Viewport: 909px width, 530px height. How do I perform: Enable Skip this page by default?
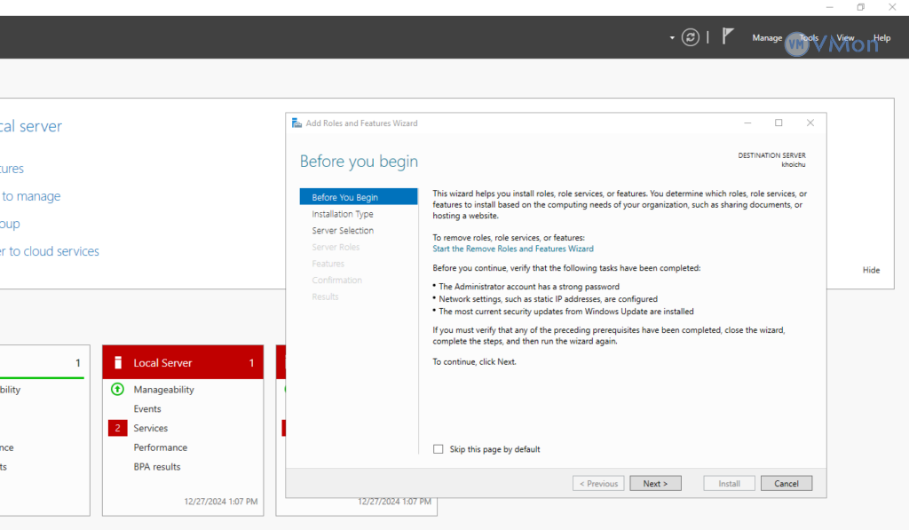click(x=438, y=449)
